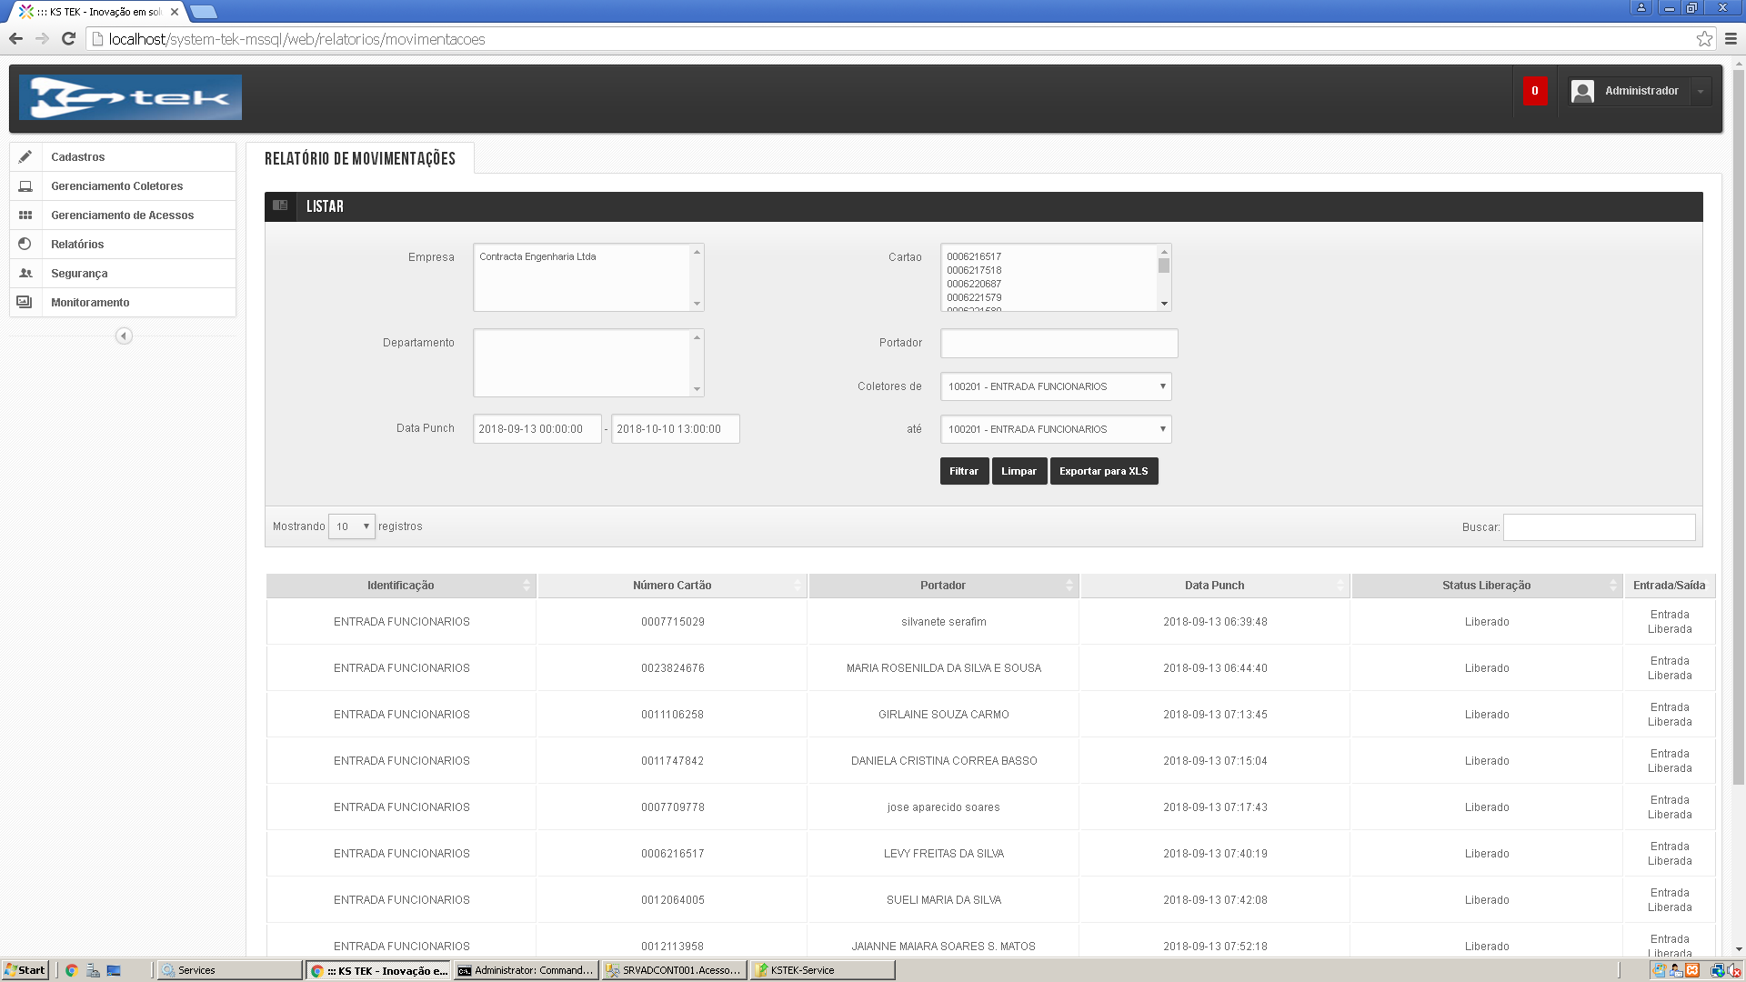Click the page vertical scrollbar
Image resolution: width=1746 pixels, height=982 pixels.
point(1739,427)
